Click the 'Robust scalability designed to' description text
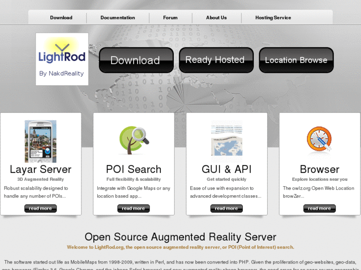This screenshot has width=361, height=270. point(36,192)
